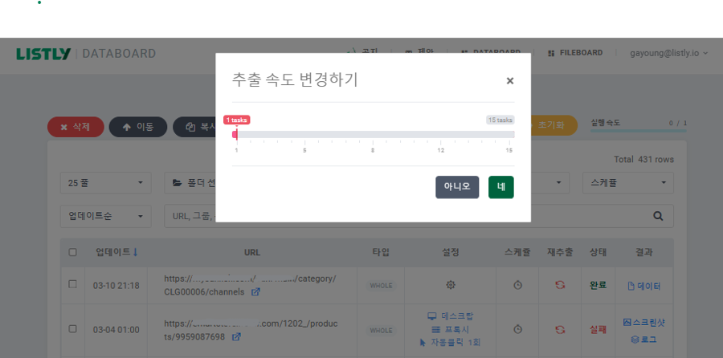Click the pink slider handle at 1
The width and height of the screenshot is (723, 358).
(x=235, y=135)
